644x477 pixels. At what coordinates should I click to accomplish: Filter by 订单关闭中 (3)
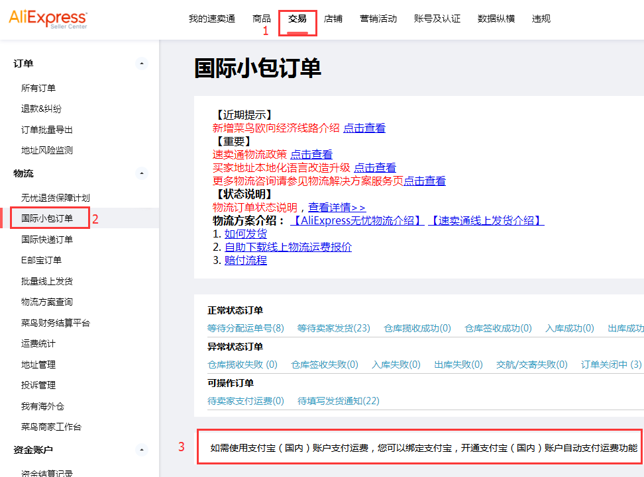pyautogui.click(x=611, y=365)
